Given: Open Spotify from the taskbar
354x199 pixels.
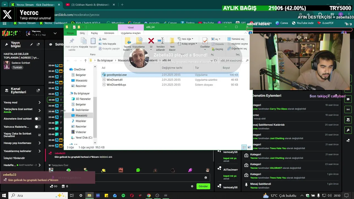Looking at the screenshot, I should pyautogui.click(x=123, y=196).
